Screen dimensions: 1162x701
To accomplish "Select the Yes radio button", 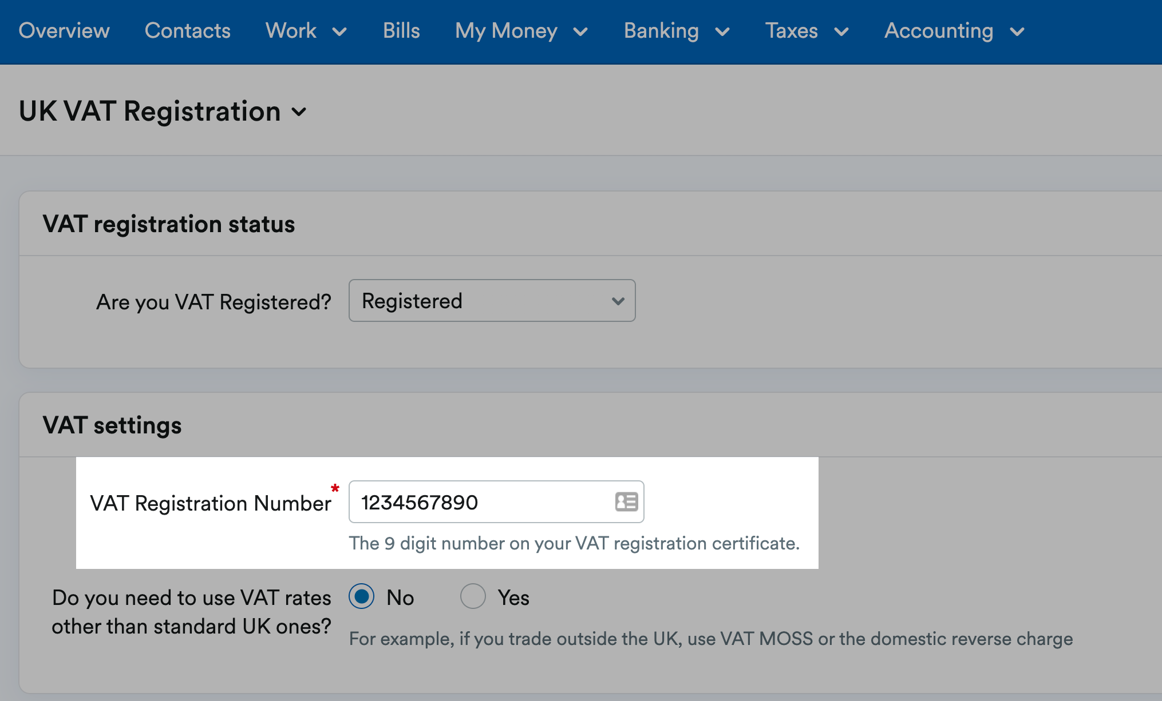I will pyautogui.click(x=473, y=596).
